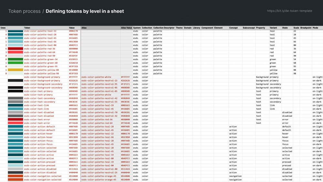Select alias cell esds-color-palette-neutral-25
323x182 pixels.
coord(99,173)
